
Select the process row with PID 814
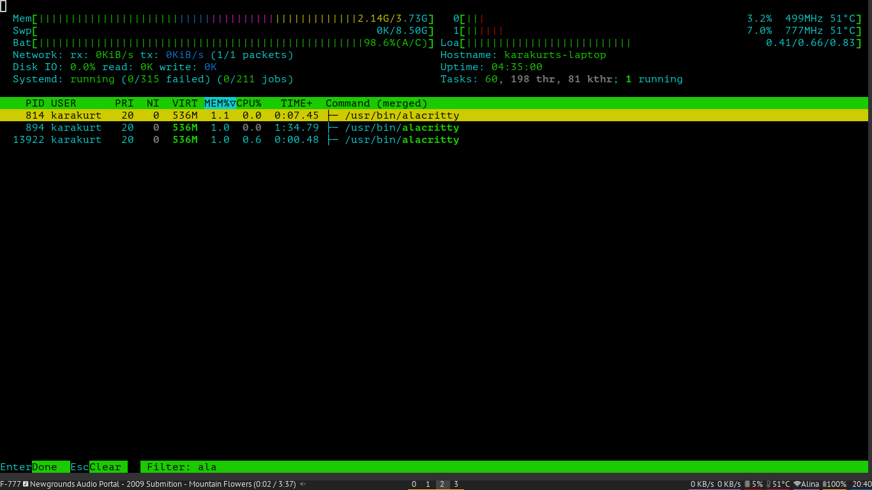(434, 115)
